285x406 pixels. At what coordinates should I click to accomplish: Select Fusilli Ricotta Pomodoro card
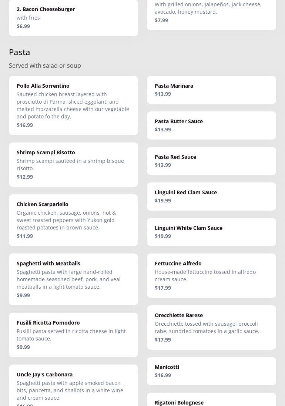pyautogui.click(x=73, y=335)
